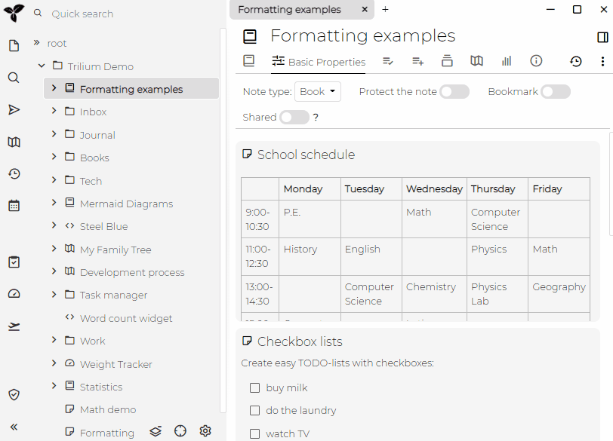The image size is (613, 441).
Task: Click the new note icon in left sidebar
Action: 14,46
